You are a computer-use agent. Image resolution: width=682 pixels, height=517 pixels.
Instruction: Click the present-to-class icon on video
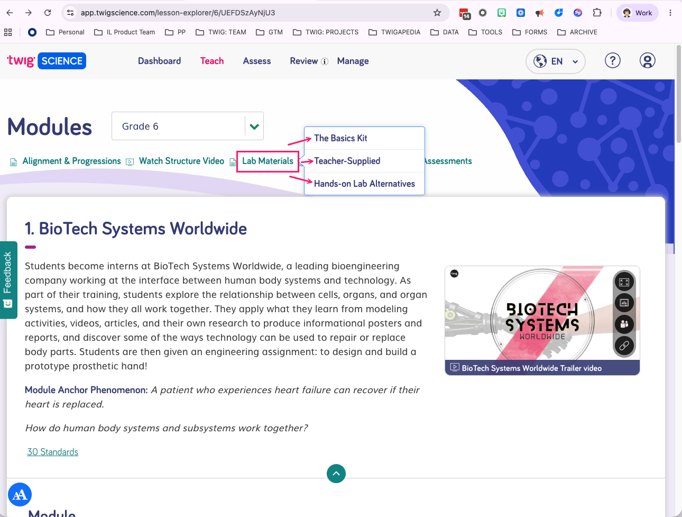pos(624,303)
